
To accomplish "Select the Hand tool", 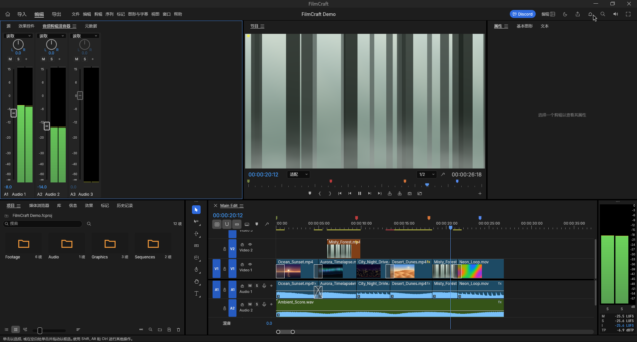I will 196,282.
